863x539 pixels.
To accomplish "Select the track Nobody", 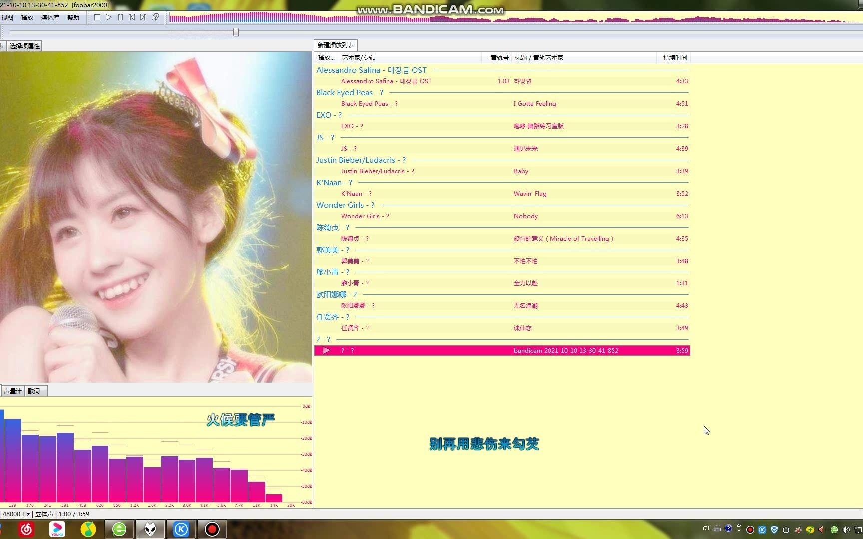I will click(502, 216).
